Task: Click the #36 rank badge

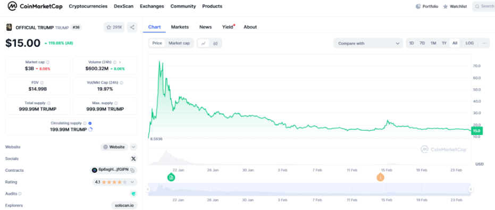Action: (76, 28)
